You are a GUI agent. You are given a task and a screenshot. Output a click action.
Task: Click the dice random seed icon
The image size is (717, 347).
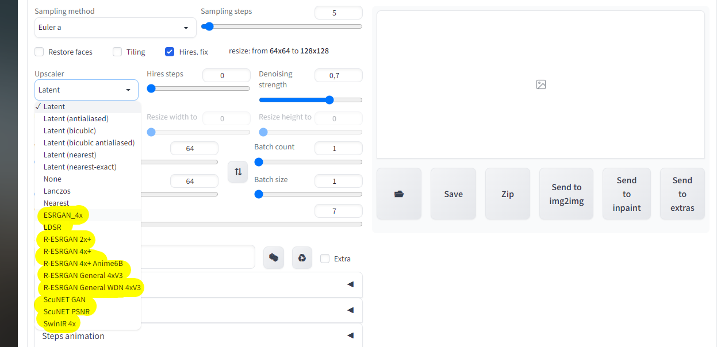click(x=274, y=257)
